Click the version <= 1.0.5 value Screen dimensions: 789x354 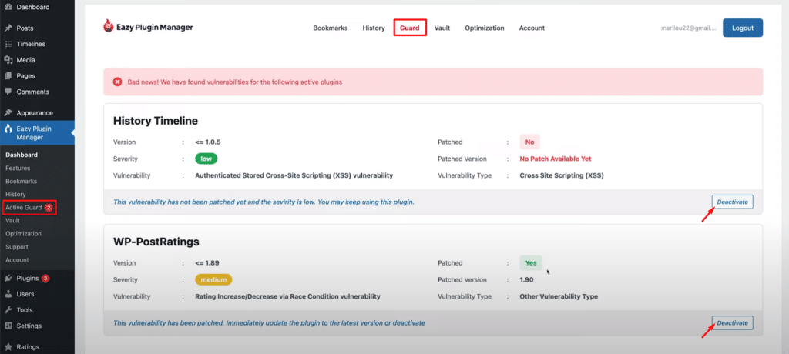208,142
